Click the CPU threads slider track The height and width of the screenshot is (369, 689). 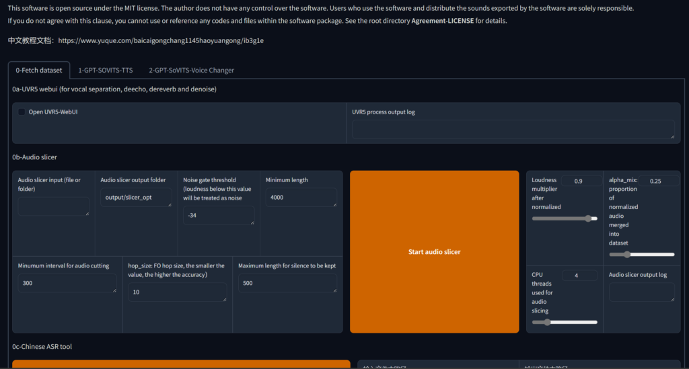[x=565, y=322]
